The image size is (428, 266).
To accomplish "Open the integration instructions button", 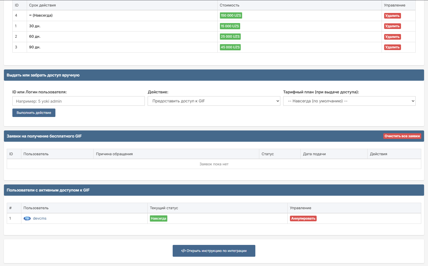I will 214,251.
